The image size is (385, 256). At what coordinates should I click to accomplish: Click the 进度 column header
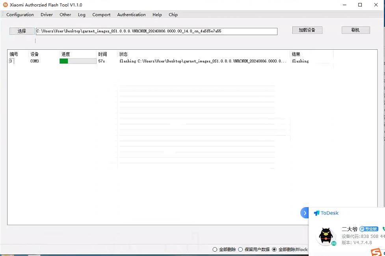point(65,54)
